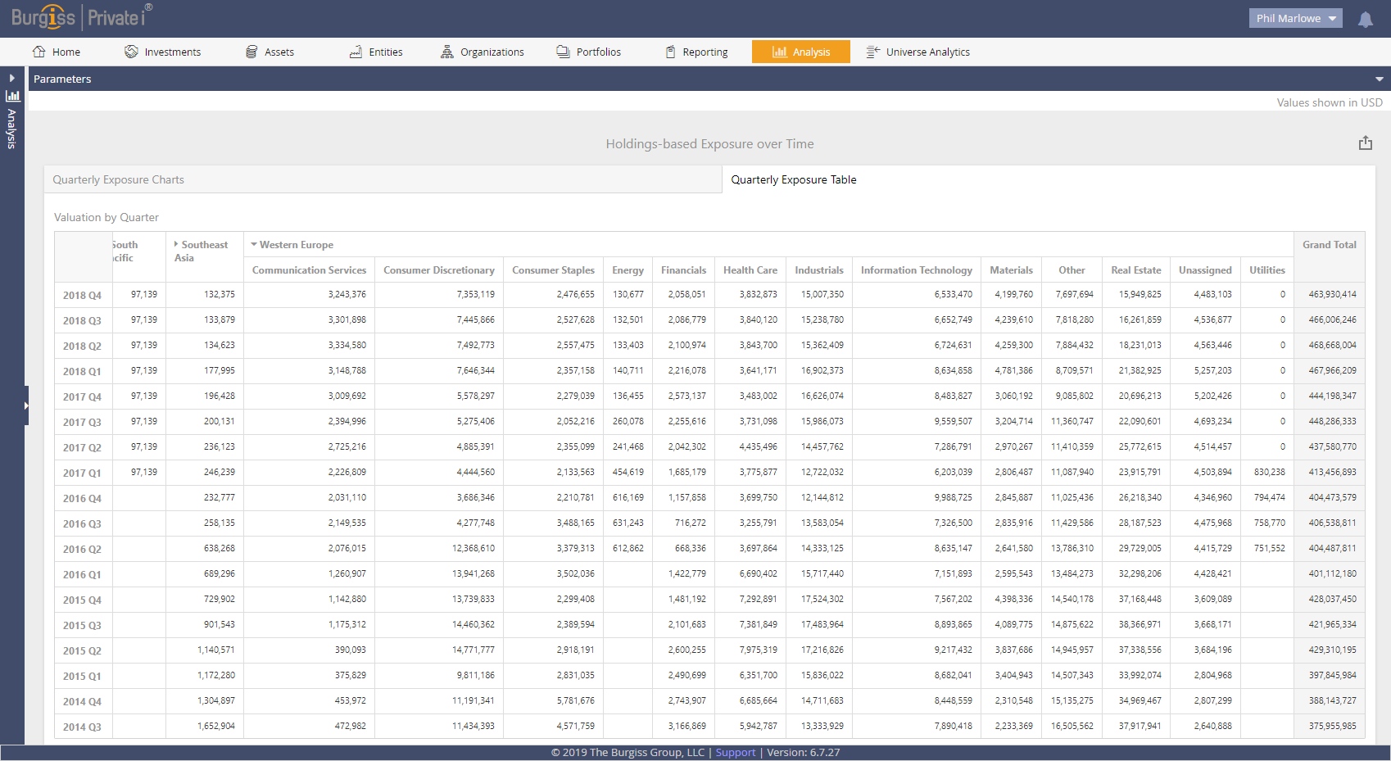Click the Financials column header

(683, 270)
